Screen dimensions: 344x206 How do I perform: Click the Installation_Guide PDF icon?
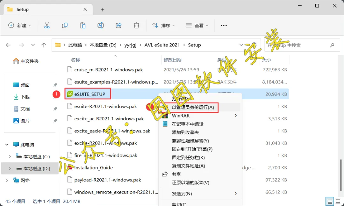[70, 167]
